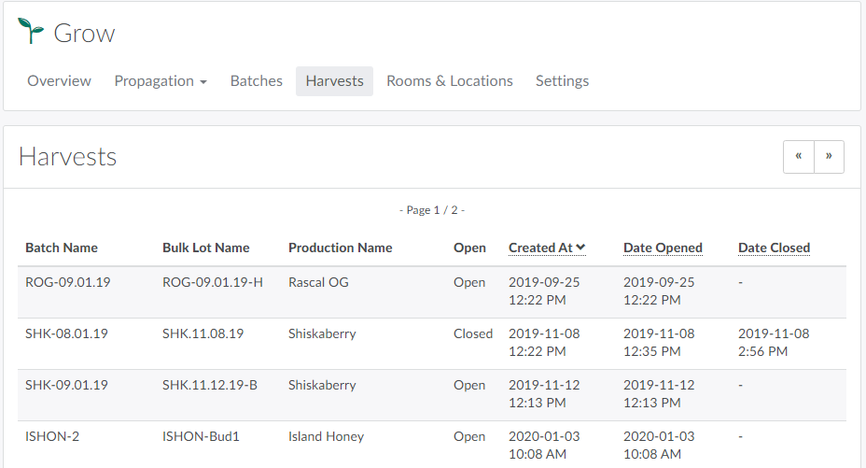This screenshot has width=866, height=468.
Task: Sort by Date Closed column header
Action: (x=774, y=248)
